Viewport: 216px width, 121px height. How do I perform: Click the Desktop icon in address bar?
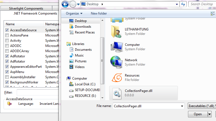tap(83, 4)
